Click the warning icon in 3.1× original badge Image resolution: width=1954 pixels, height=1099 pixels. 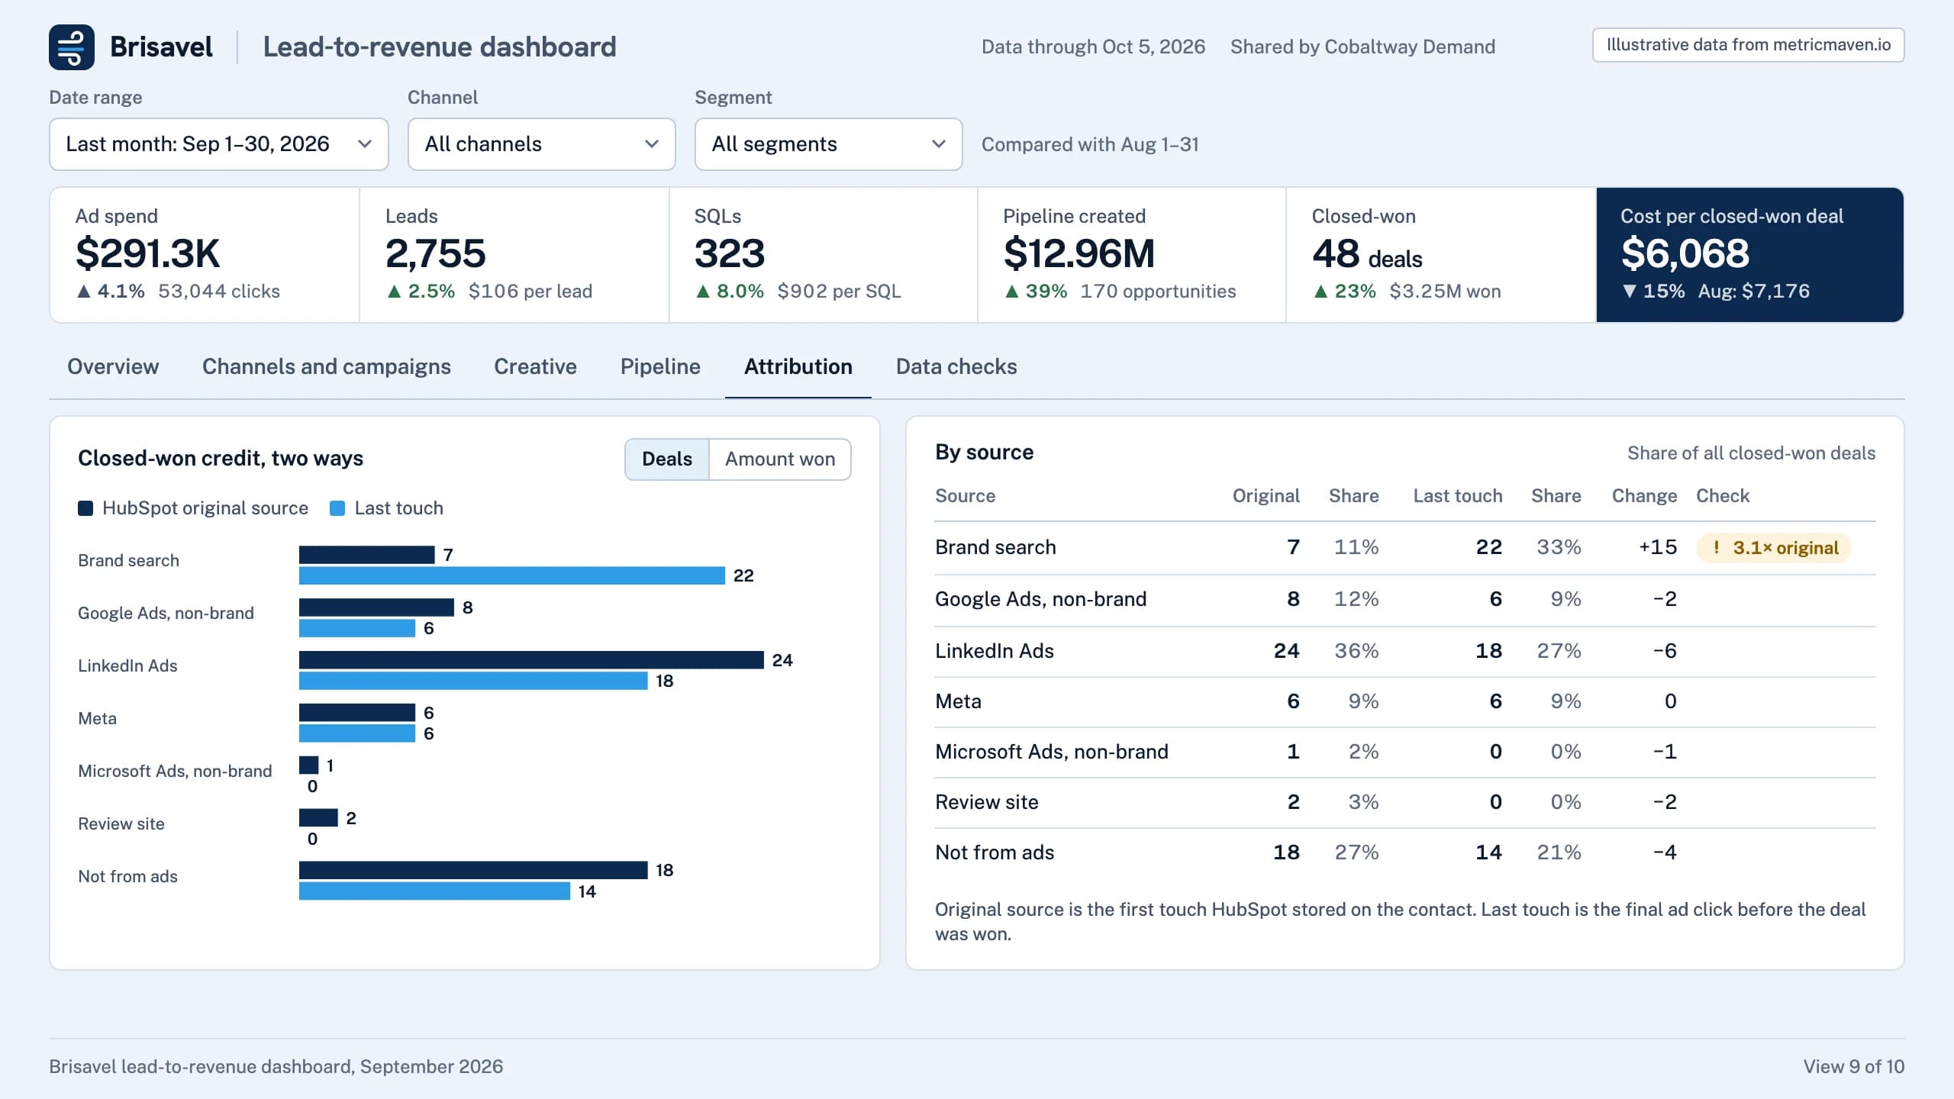tap(1717, 547)
